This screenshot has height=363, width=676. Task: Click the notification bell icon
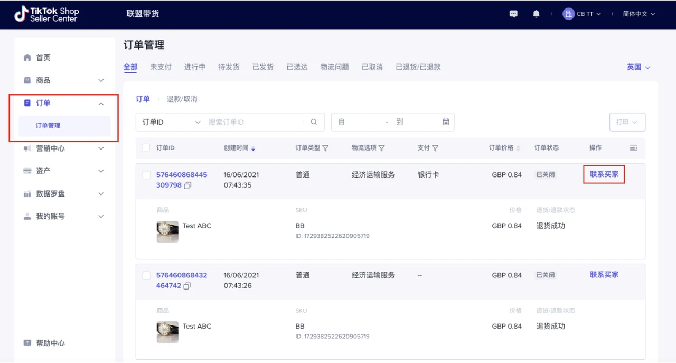coord(536,14)
